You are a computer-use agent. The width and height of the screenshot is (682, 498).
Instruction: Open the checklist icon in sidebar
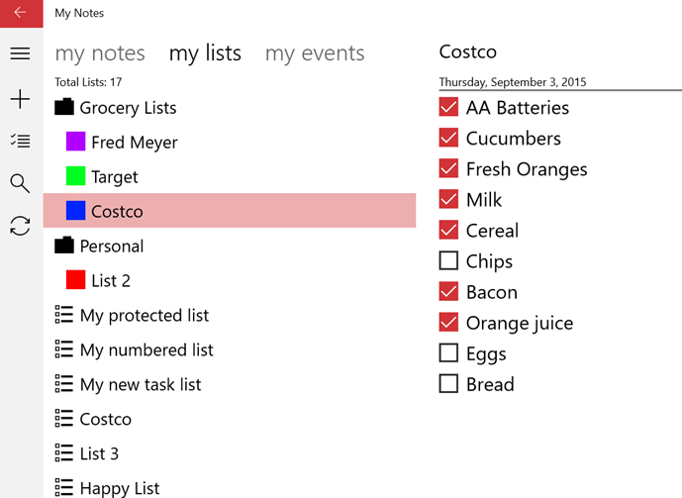pos(20,141)
